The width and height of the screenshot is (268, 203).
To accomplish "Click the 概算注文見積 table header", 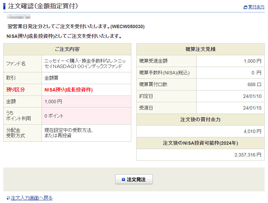I will [x=200, y=49].
